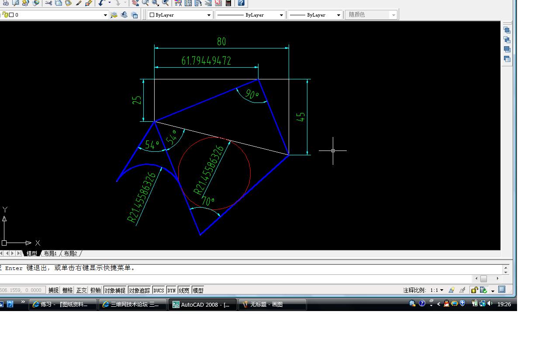Viewport: 559px width, 349px height.
Task: Toggle 极轴 polar tracking in status bar
Action: coord(95,290)
